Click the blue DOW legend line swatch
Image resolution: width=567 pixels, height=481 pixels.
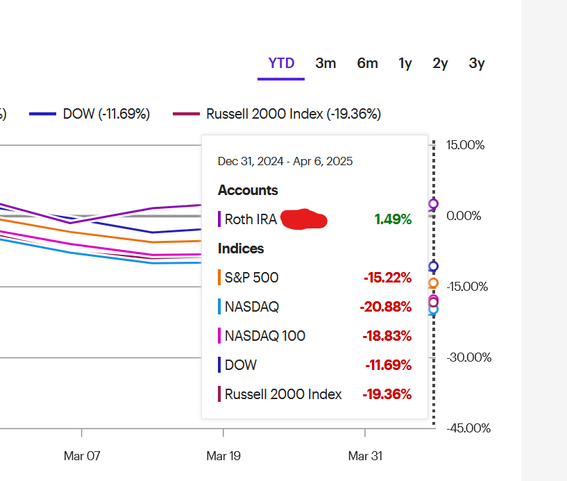pos(42,114)
